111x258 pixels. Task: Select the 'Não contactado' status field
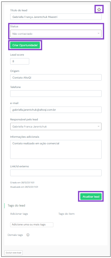56,34
